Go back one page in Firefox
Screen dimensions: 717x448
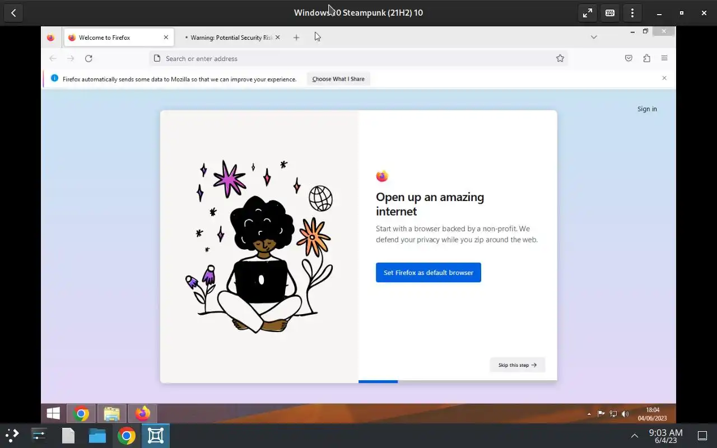tap(53, 58)
